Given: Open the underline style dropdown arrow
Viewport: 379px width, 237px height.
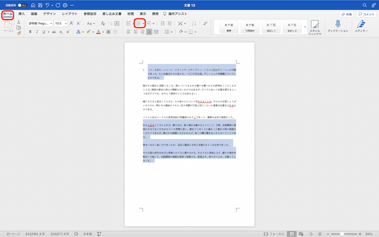Looking at the screenshot, I should point(49,32).
